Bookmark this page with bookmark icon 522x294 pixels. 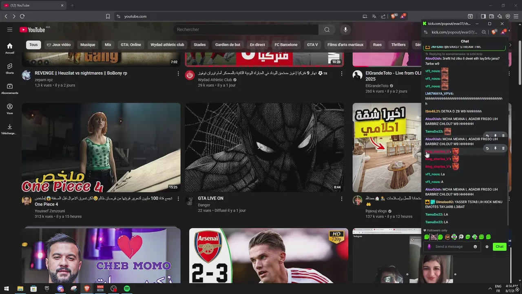coord(108,16)
